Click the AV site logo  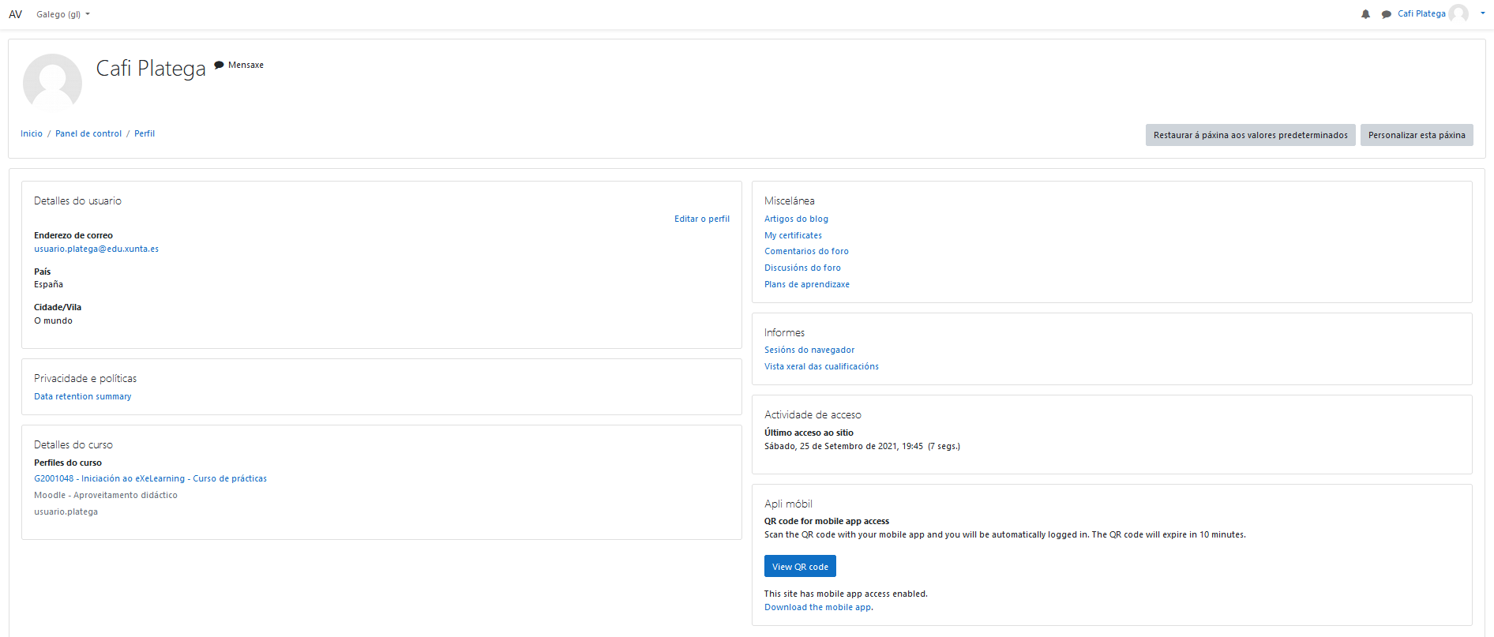coord(15,14)
